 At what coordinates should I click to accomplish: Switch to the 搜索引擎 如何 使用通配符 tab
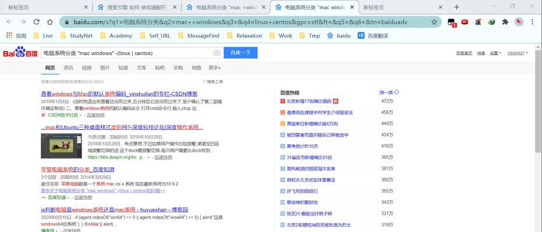[x=137, y=7]
